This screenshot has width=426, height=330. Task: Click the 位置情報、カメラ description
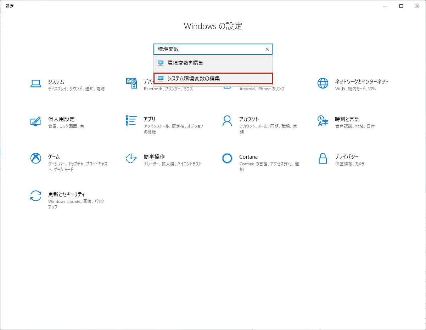(349, 164)
